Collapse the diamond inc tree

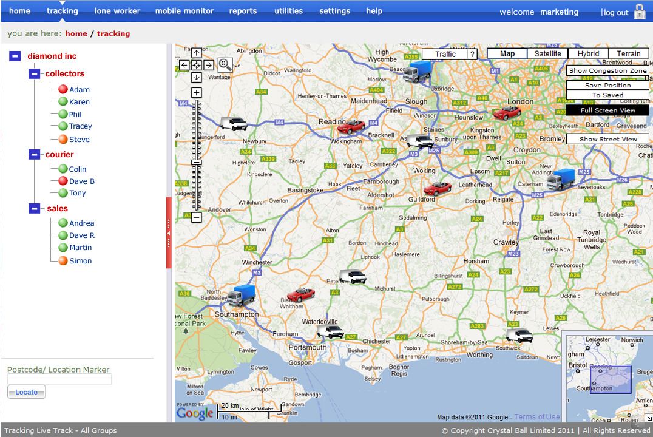(x=14, y=56)
